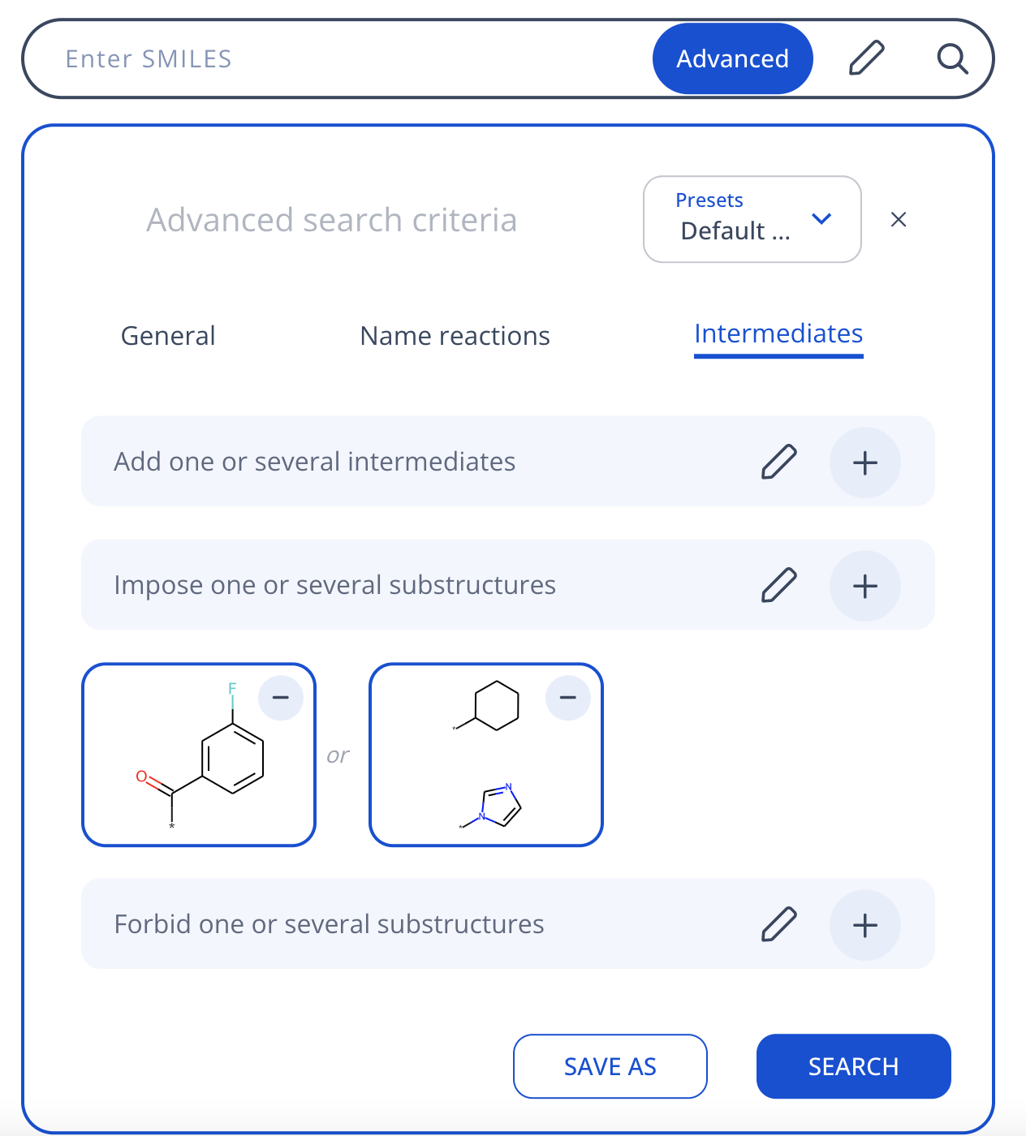Toggle the Advanced search mode button
This screenshot has width=1026, height=1136.
[732, 58]
